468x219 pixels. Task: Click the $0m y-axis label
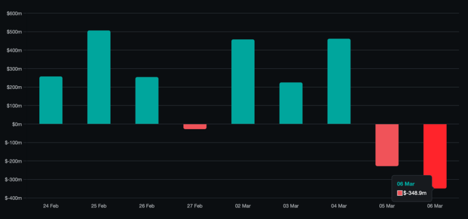pos(16,124)
